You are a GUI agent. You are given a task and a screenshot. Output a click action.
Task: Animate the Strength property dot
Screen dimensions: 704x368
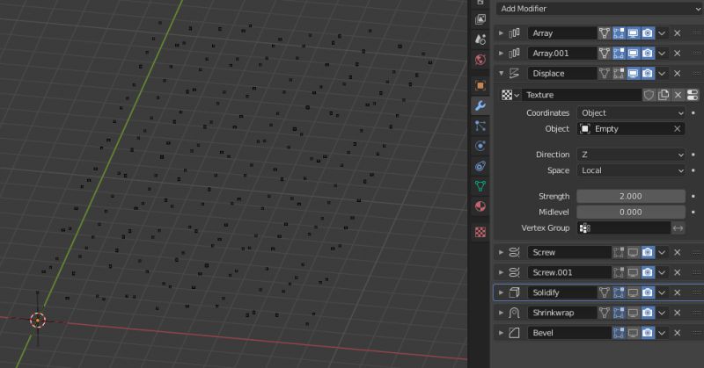pos(693,197)
